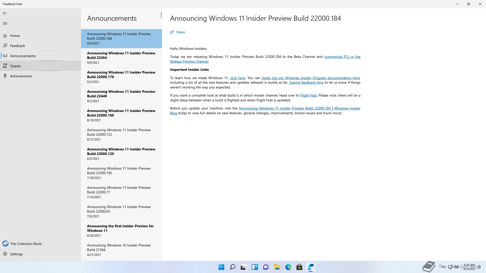Open Windows Insider Program documentation link
The width and height of the screenshot is (486, 273).
310,78
